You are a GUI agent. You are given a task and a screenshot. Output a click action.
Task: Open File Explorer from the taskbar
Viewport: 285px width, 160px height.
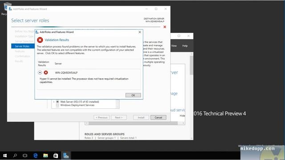pyautogui.click(x=45, y=156)
